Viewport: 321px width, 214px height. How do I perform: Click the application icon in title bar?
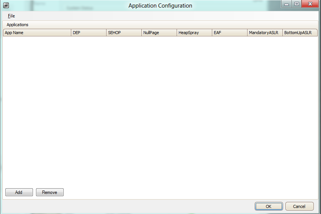[x=6, y=5]
